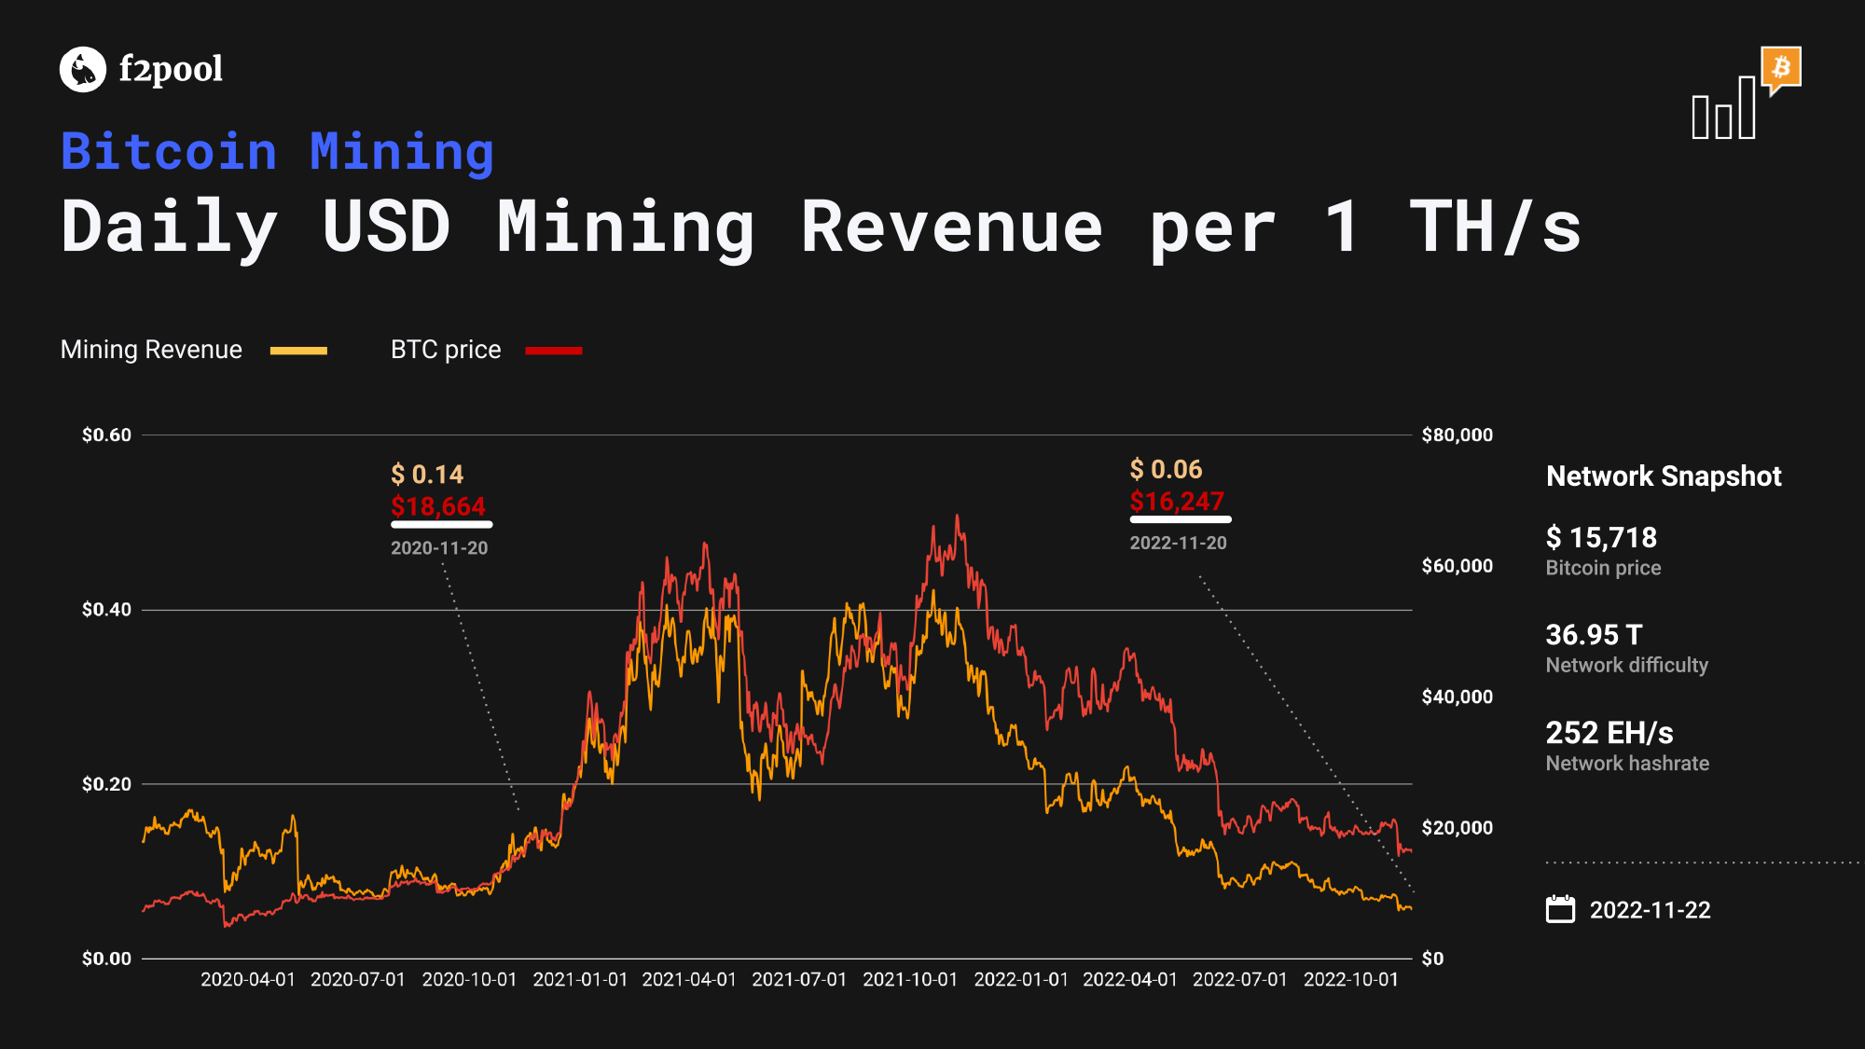Click the '252 EH/s' hashrate value
Viewport: 1865px width, 1049px height.
1609,733
